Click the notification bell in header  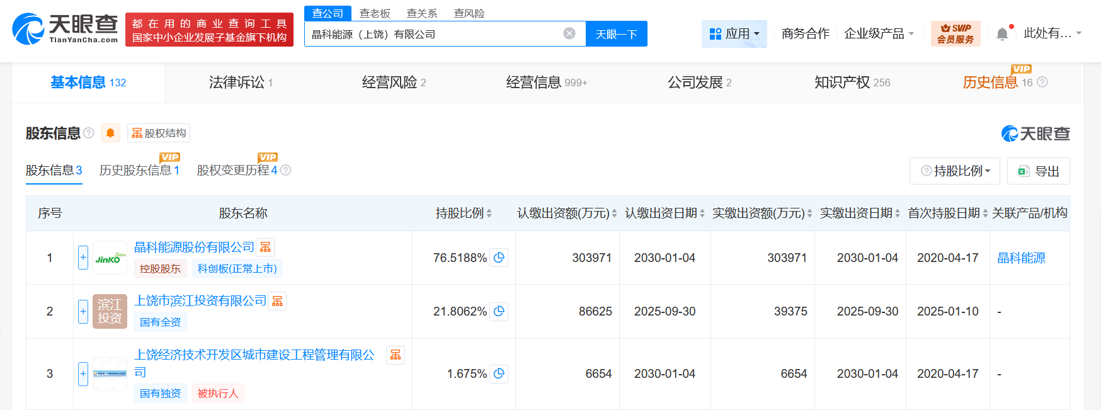pyautogui.click(x=1002, y=34)
